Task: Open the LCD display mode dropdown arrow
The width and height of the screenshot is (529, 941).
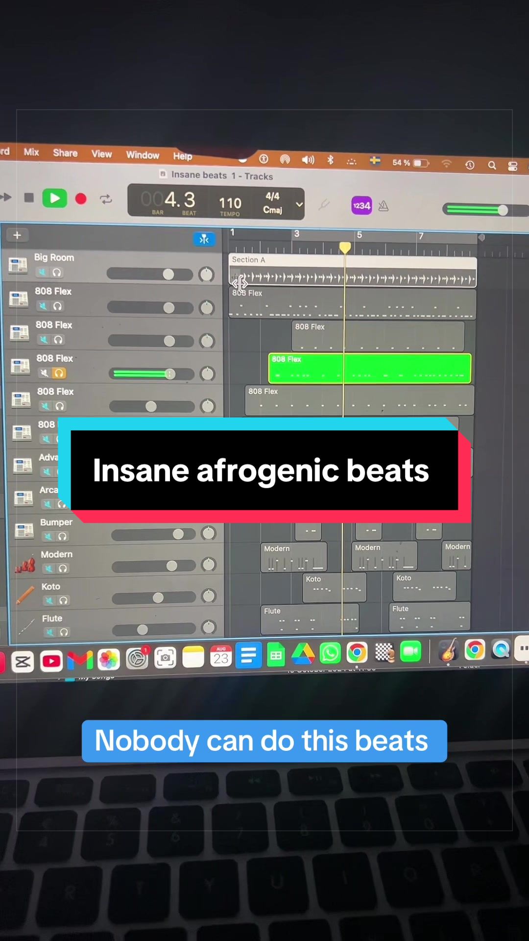Action: tap(299, 204)
